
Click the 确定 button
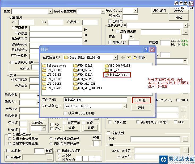point(179,17)
